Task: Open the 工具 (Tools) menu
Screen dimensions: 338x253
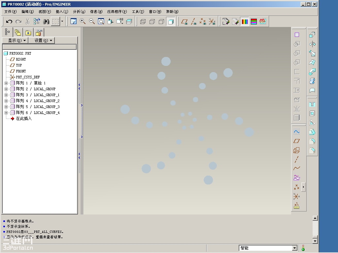Action: [x=138, y=12]
